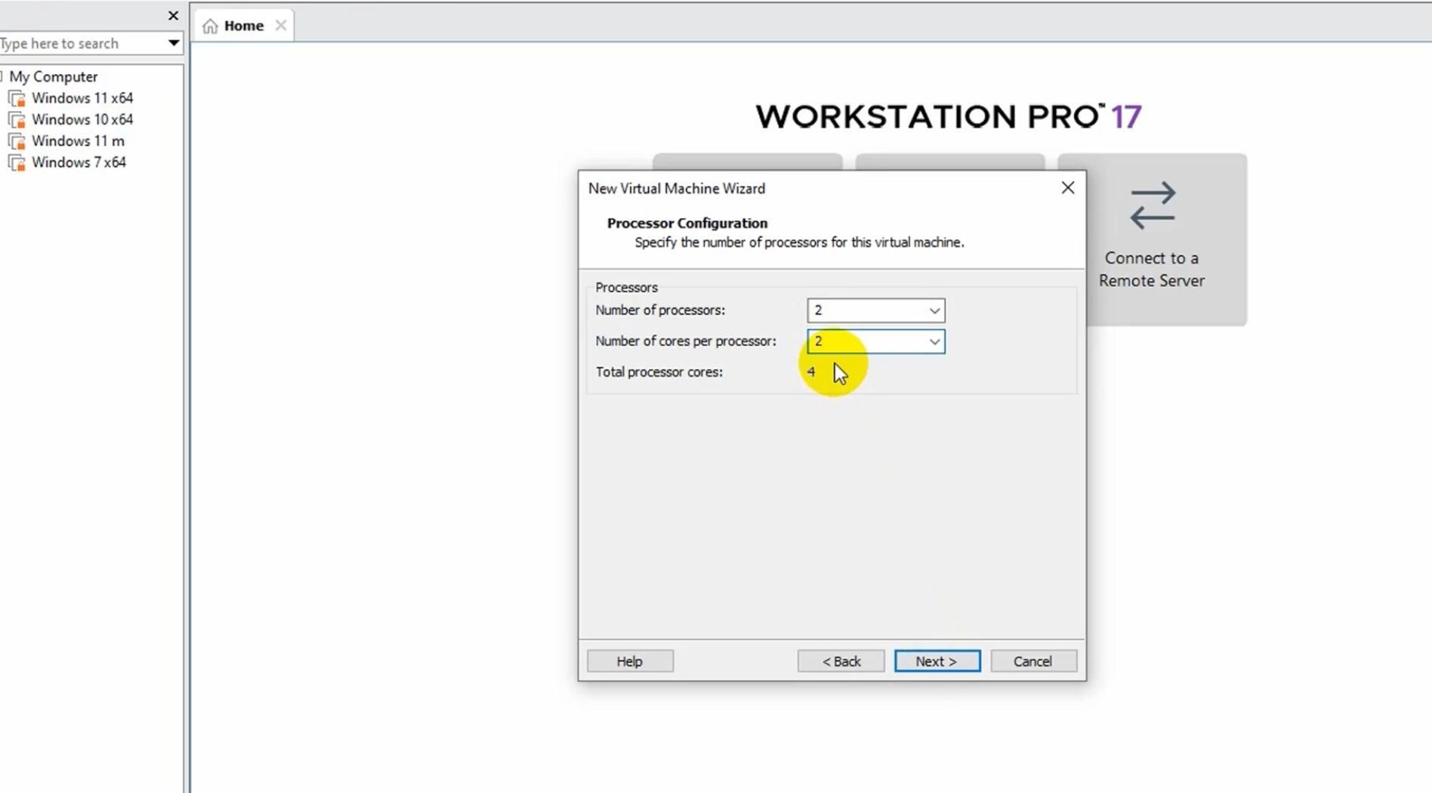Click the New Virtual Machine Wizard title
Screen dimensions: 1432x793
677,189
